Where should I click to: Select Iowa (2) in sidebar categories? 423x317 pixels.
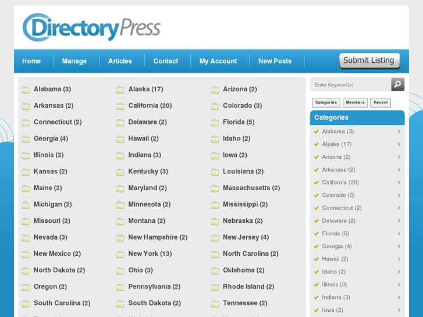pos(332,310)
